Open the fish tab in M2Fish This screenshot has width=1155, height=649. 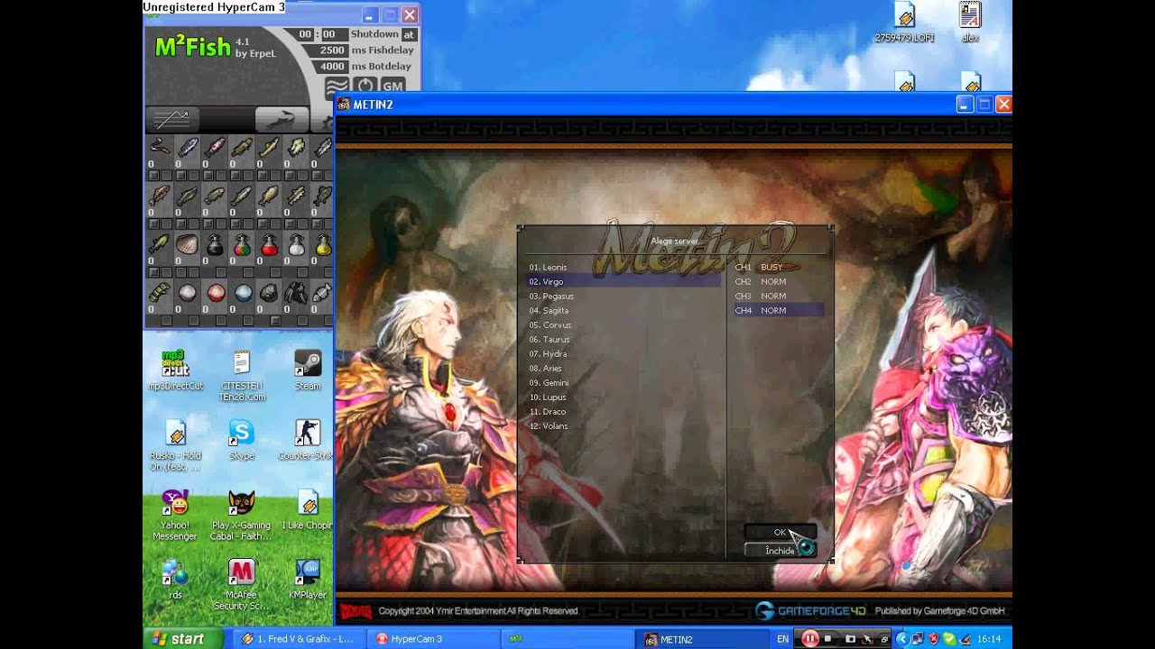click(x=282, y=119)
